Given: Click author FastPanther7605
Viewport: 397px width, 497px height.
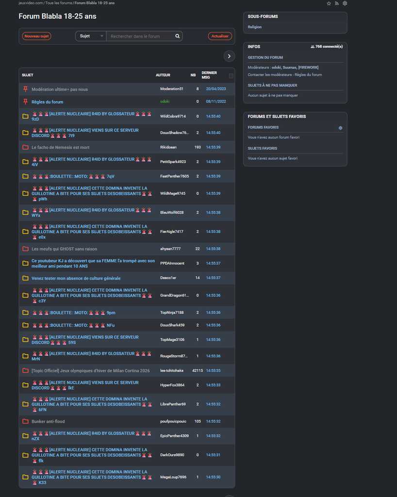Looking at the screenshot, I should tap(174, 176).
